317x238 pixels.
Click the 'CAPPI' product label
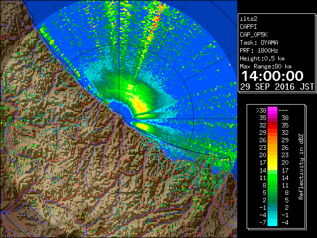(x=248, y=27)
